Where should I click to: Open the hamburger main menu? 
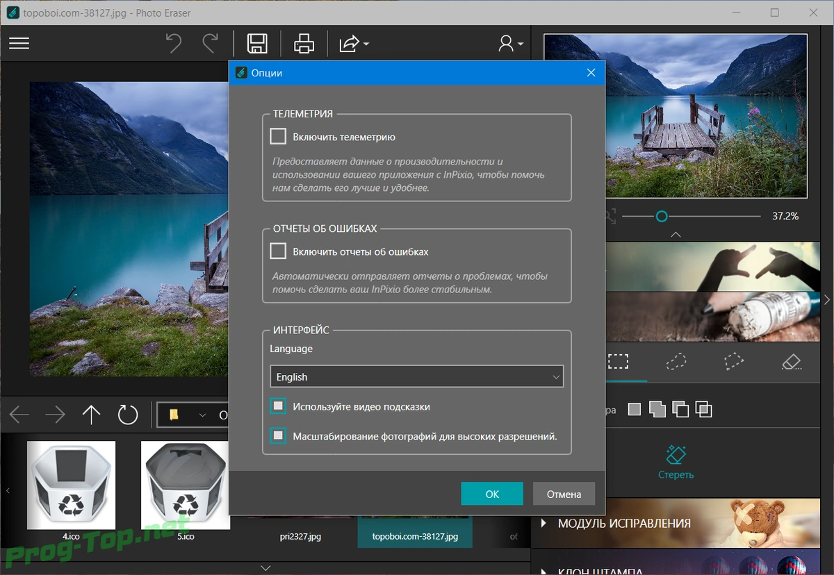19,43
